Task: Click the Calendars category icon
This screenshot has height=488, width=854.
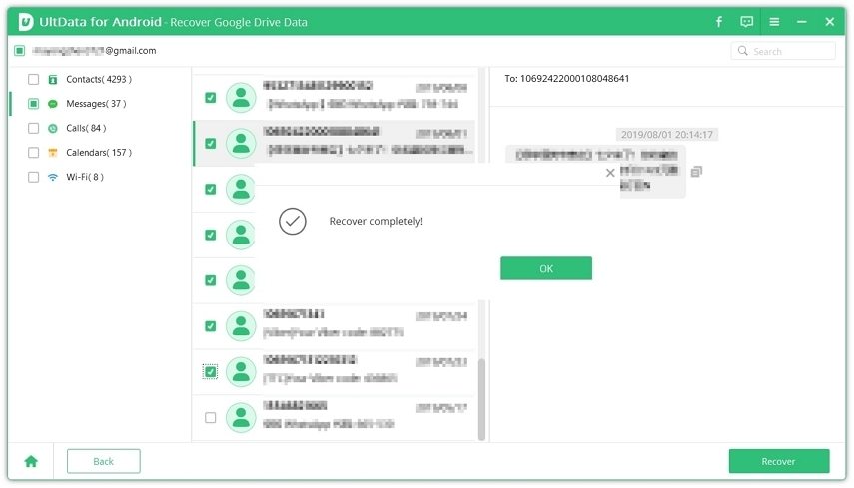Action: click(53, 153)
